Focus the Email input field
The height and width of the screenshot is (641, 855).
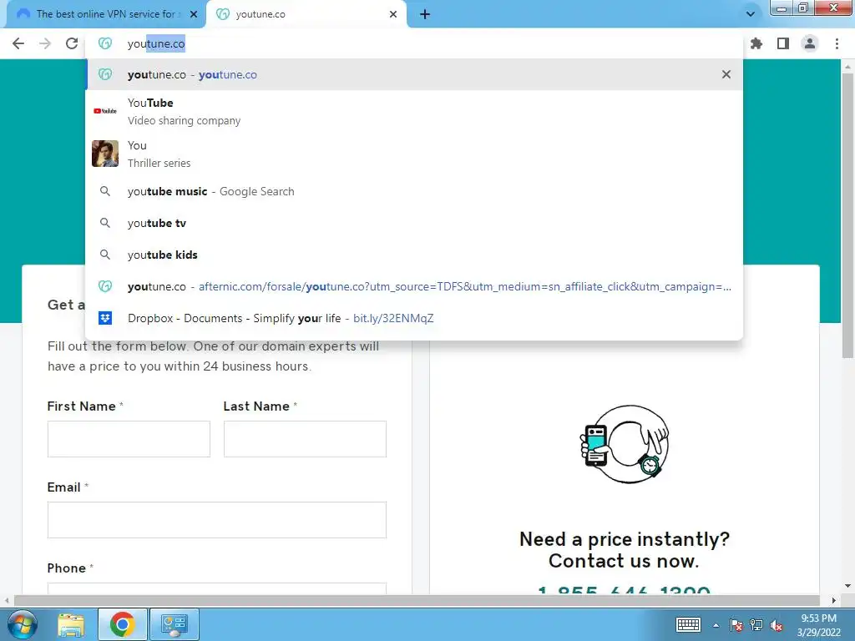click(x=217, y=520)
